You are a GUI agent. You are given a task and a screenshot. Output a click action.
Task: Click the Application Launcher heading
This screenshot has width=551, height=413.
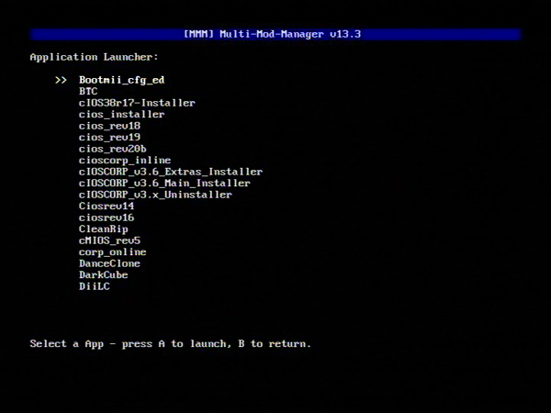coord(95,57)
